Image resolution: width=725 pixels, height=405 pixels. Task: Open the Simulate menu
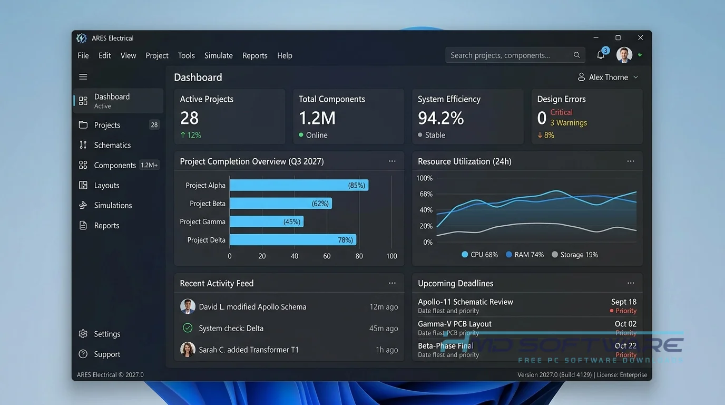click(219, 55)
